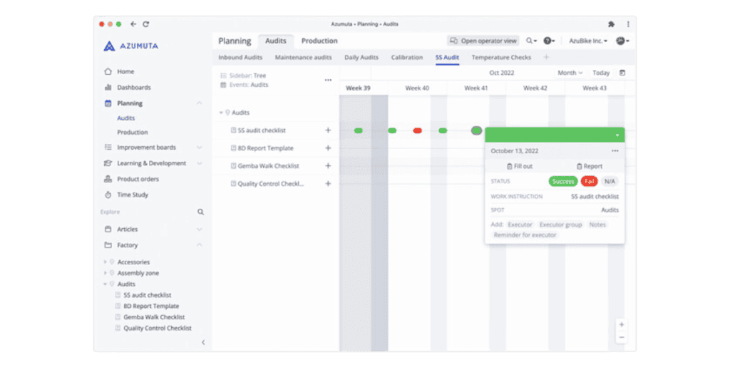Select the gray pending audit marker
Image resolution: width=730 pixels, height=382 pixels.
476,130
